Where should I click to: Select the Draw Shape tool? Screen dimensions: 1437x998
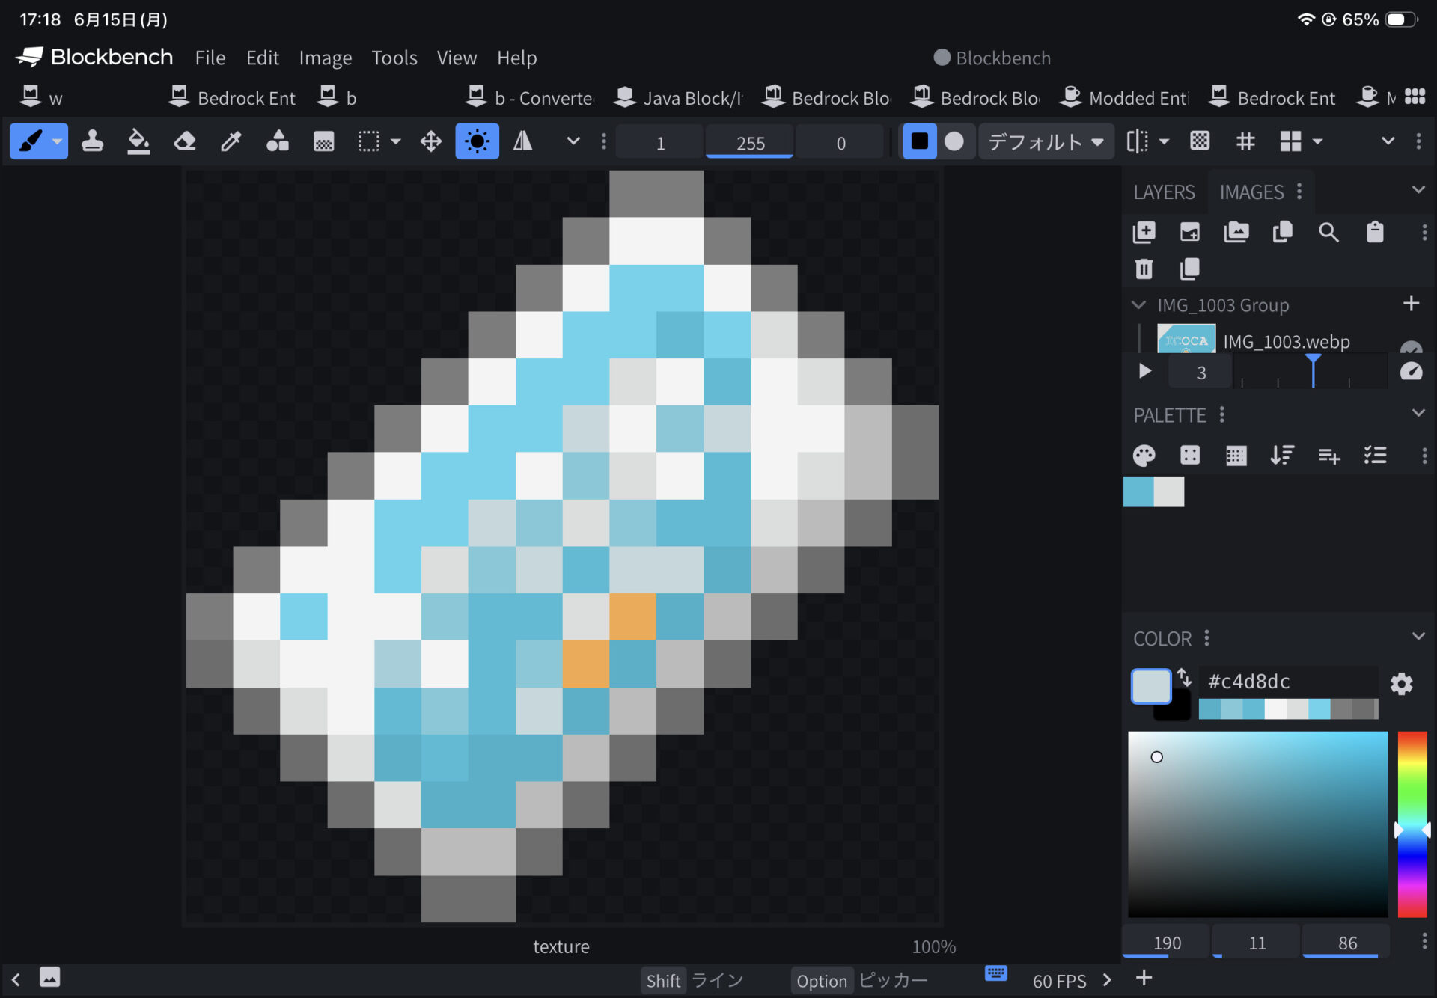coord(278,141)
